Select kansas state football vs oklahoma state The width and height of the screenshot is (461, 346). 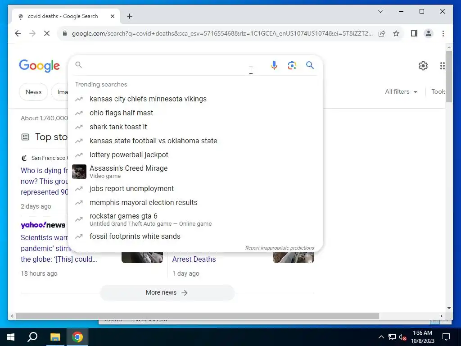pos(195,141)
